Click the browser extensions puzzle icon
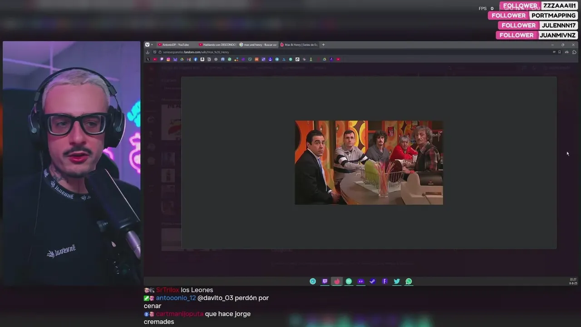The width and height of the screenshot is (581, 327). point(574,52)
